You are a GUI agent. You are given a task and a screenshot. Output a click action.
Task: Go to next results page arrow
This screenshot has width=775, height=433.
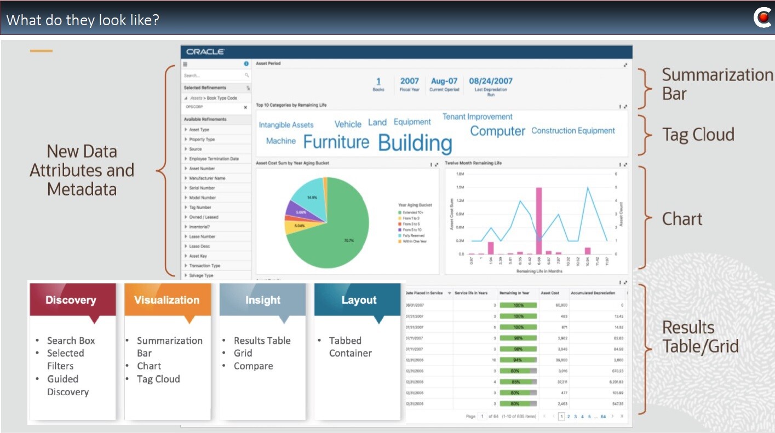(x=612, y=417)
